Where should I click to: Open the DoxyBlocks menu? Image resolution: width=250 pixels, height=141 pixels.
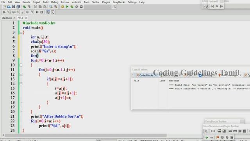pyautogui.click(x=119, y=2)
